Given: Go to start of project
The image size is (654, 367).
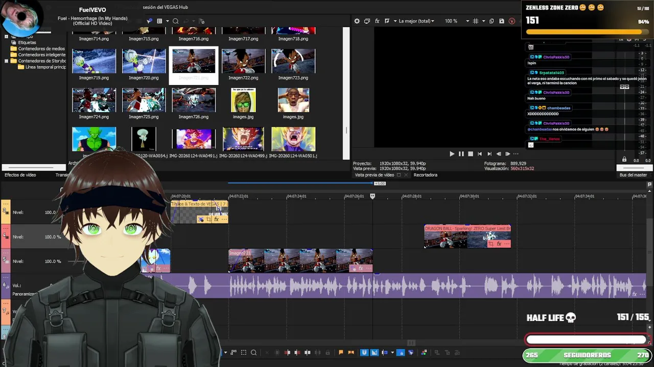Looking at the screenshot, I should pyautogui.click(x=479, y=153).
